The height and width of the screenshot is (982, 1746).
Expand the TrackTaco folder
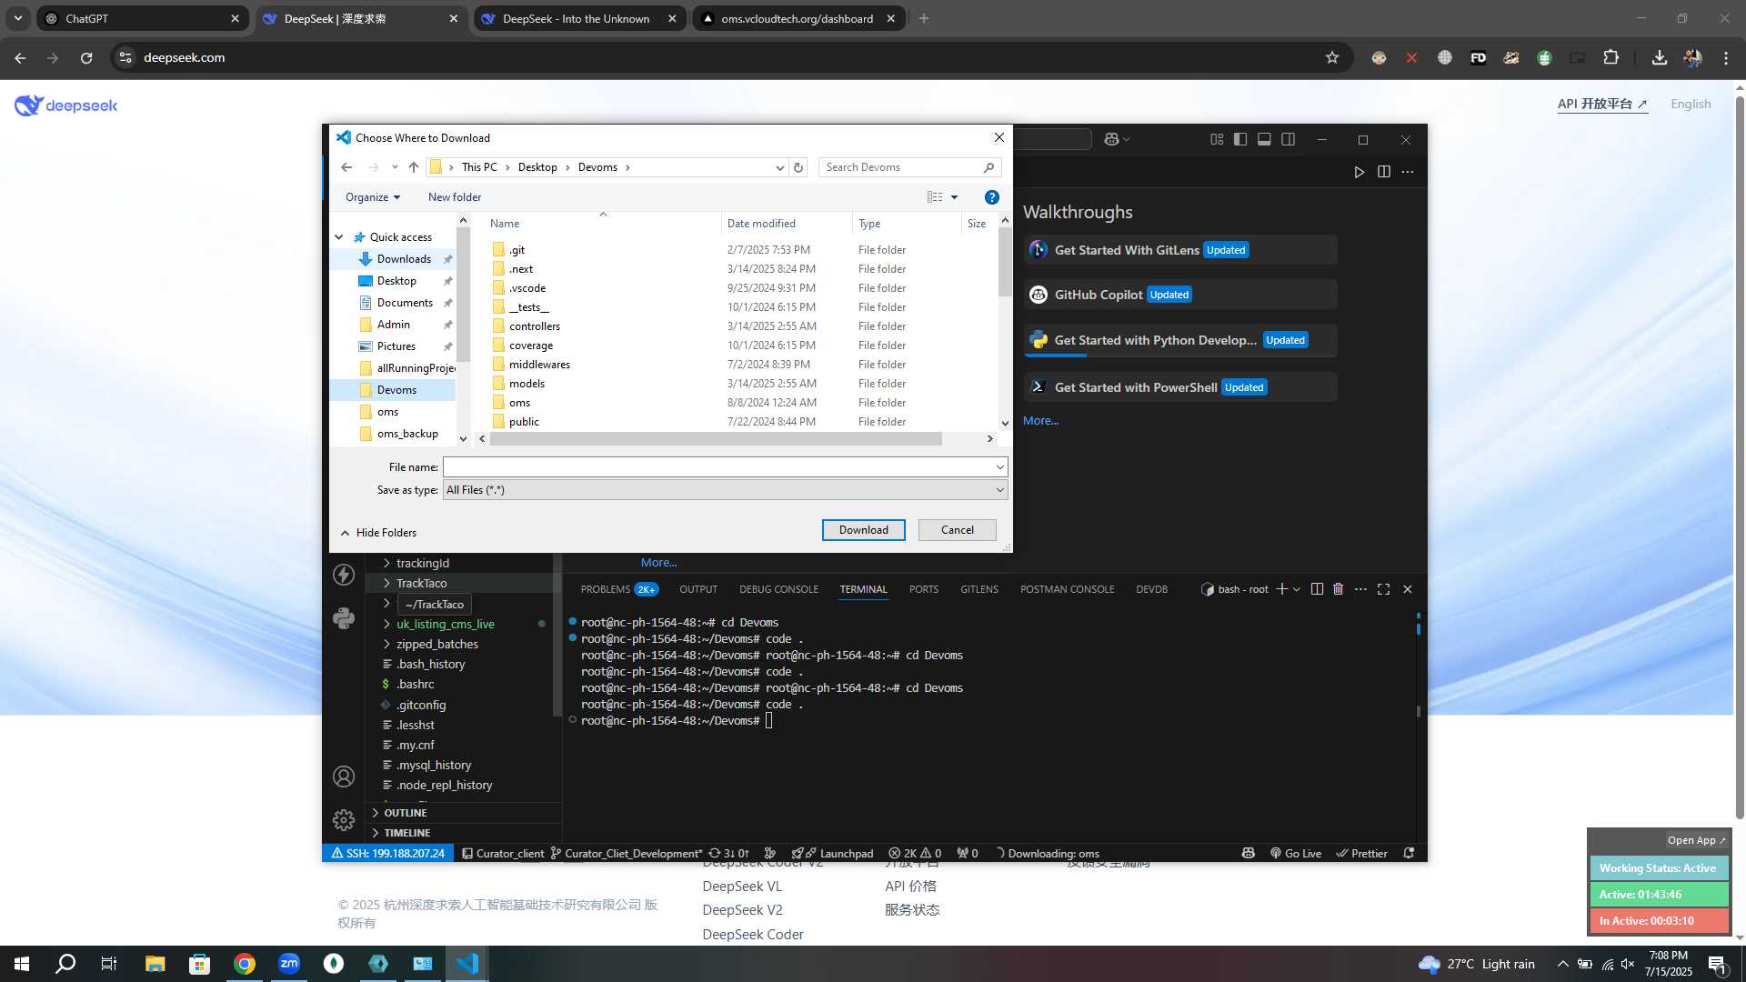coord(386,584)
